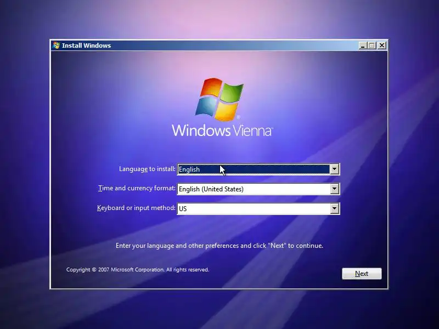This screenshot has height=329, width=439.
Task: Click the 'Enter your language and other preferences' instruction
Action: click(219, 246)
